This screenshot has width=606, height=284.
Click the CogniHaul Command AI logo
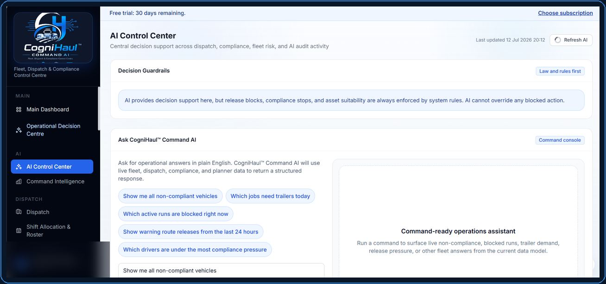(x=53, y=38)
